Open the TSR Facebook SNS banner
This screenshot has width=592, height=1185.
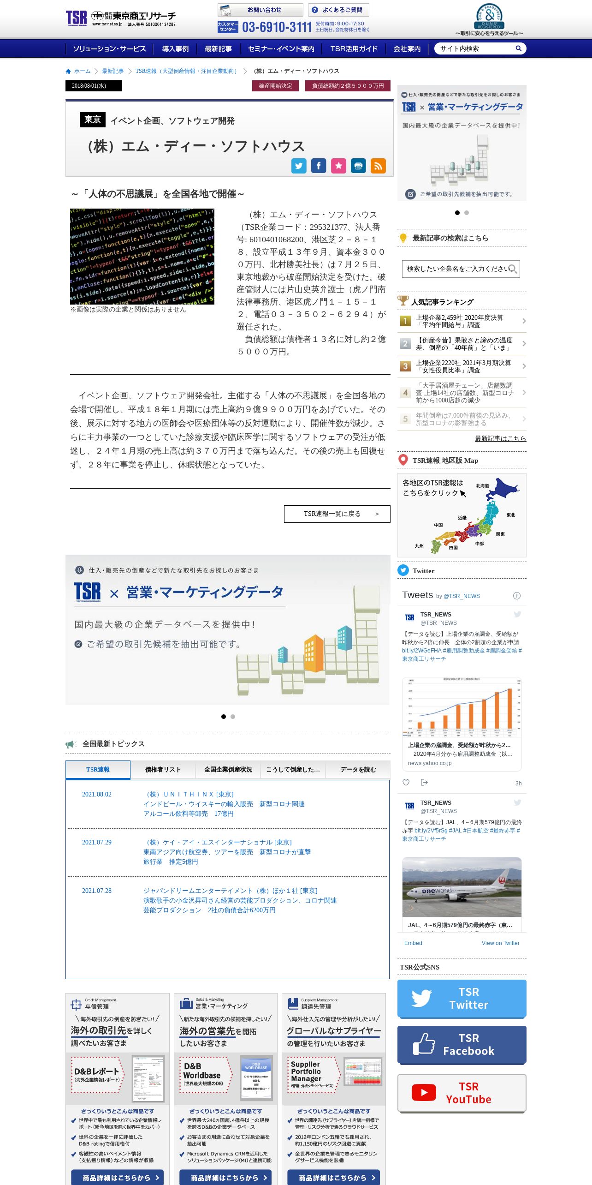pos(462,1045)
